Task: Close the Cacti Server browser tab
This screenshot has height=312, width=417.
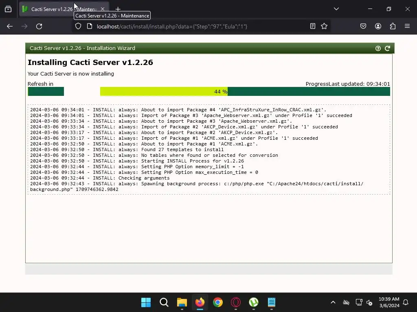Action: [102, 9]
